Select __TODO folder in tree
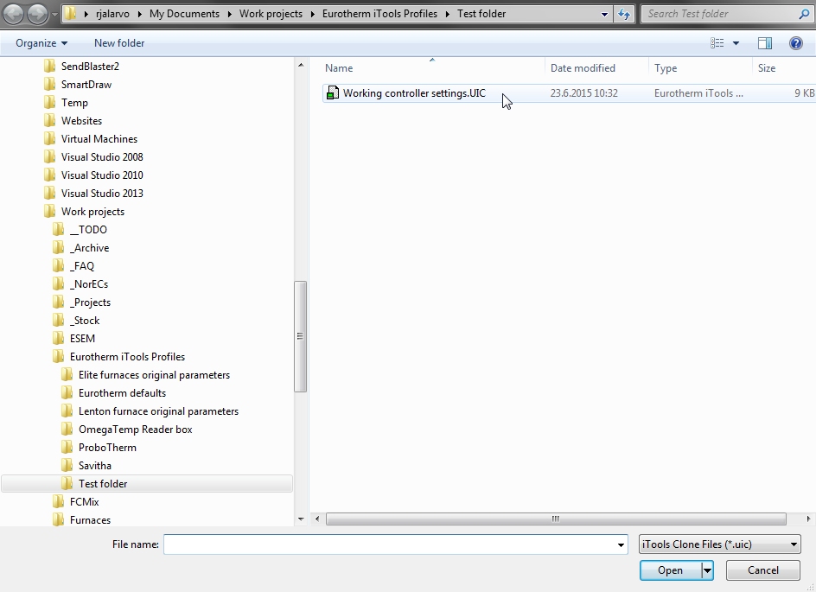The image size is (816, 592). (x=88, y=229)
